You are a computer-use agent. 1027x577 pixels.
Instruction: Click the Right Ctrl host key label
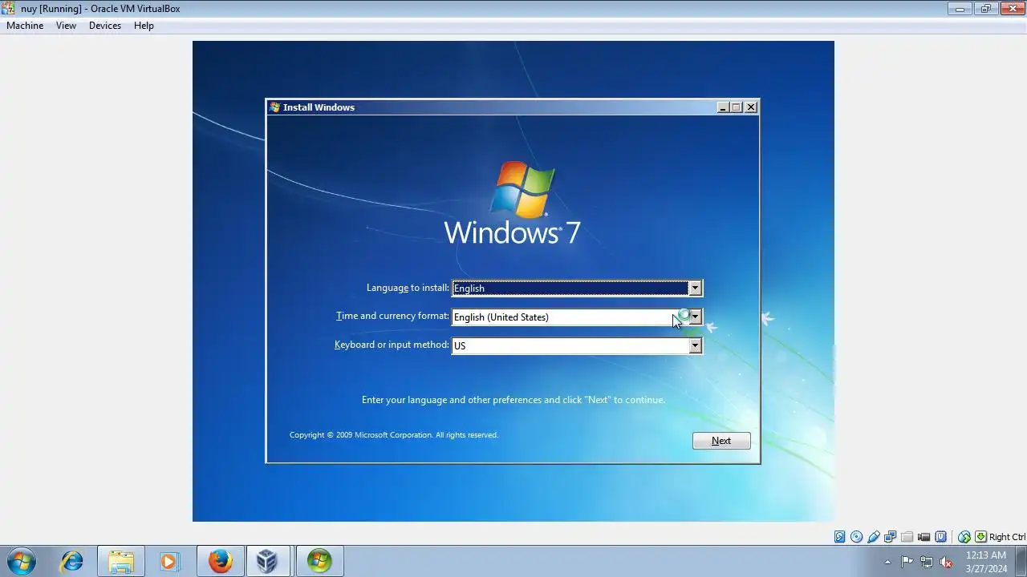1007,537
